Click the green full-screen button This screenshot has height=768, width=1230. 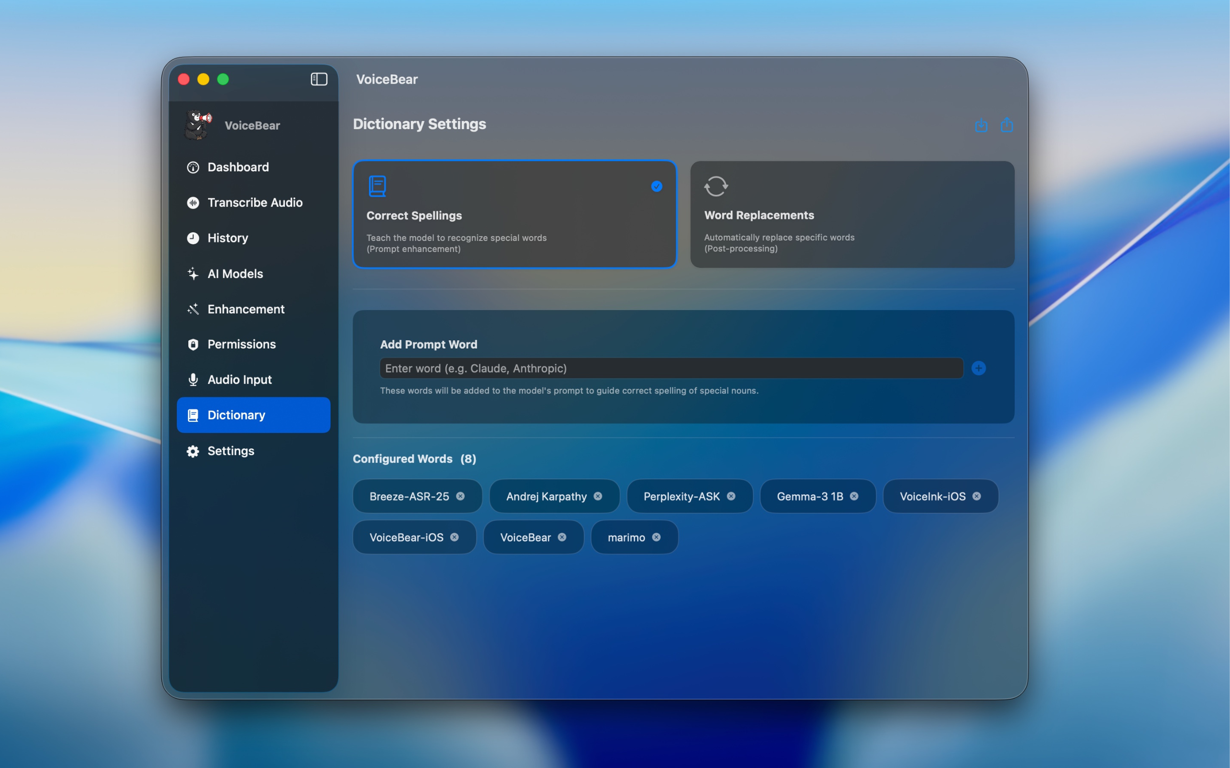coord(222,79)
